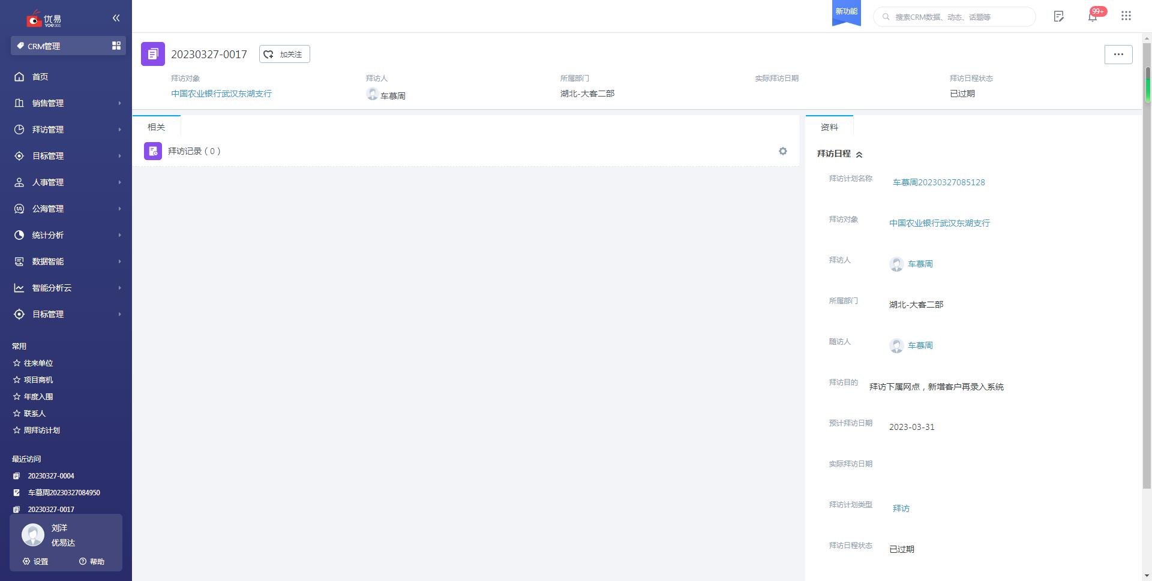Open visit plan 车慕周20230327085128 link
The width and height of the screenshot is (1152, 581).
[x=938, y=182]
